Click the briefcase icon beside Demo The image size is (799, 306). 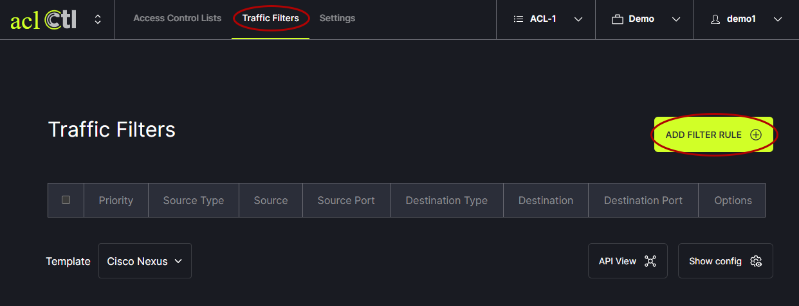[618, 19]
